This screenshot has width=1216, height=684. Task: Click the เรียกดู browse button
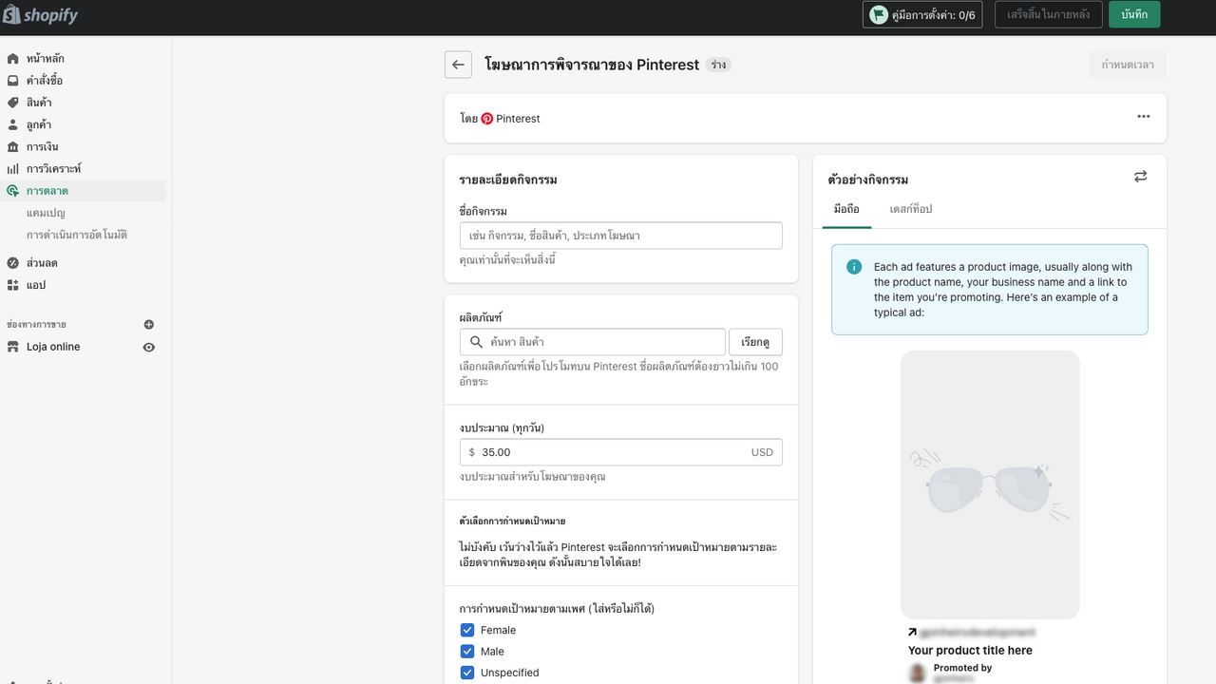point(755,342)
